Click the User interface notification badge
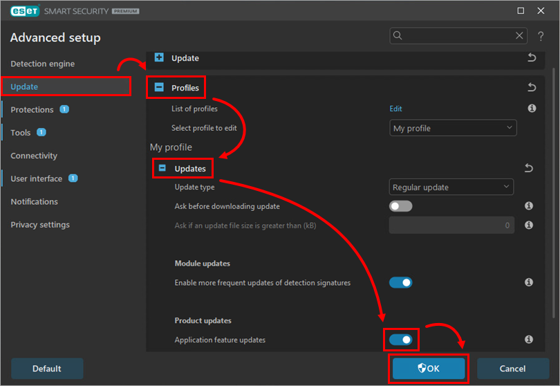The width and height of the screenshot is (560, 386). pos(73,178)
